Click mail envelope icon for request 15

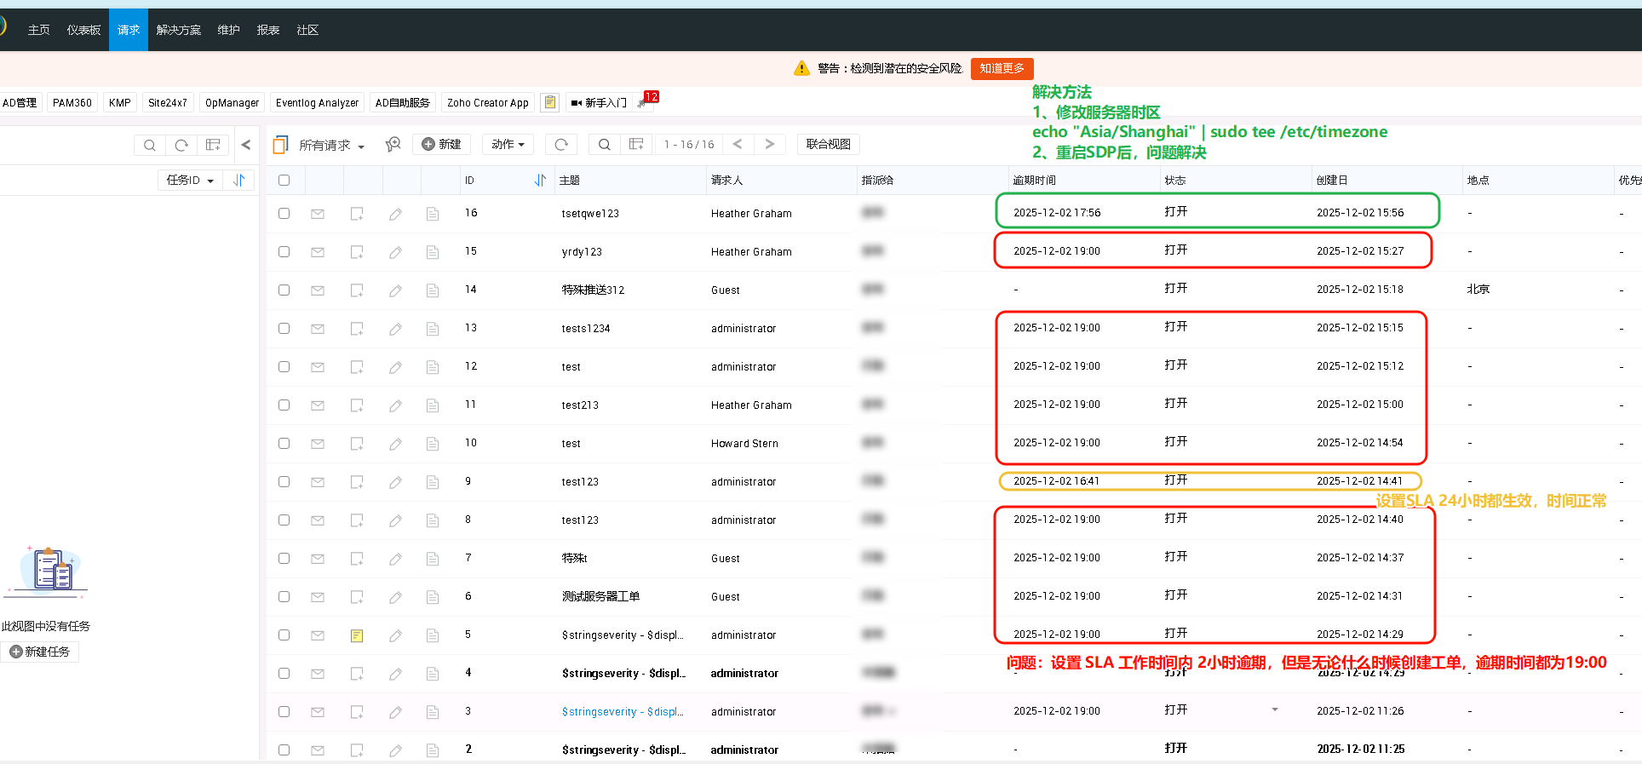pyautogui.click(x=318, y=252)
